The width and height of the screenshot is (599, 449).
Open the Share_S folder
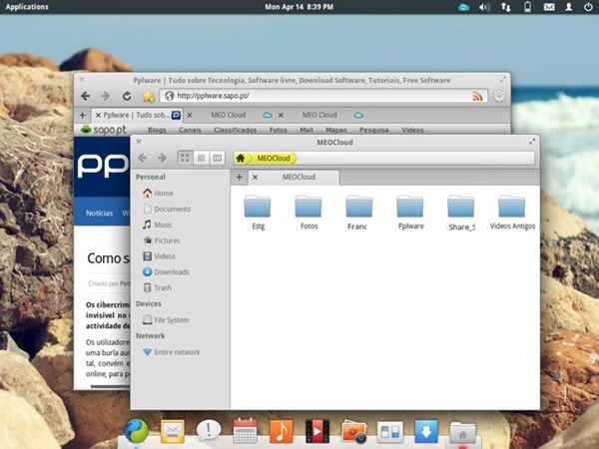click(461, 213)
